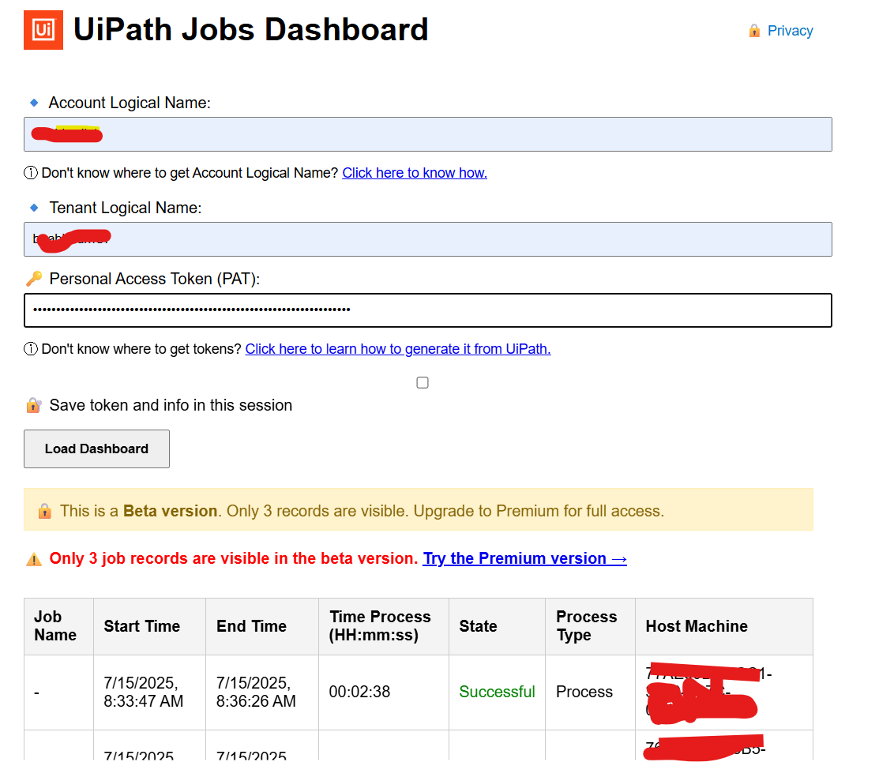Click the Time Process column header

point(384,626)
